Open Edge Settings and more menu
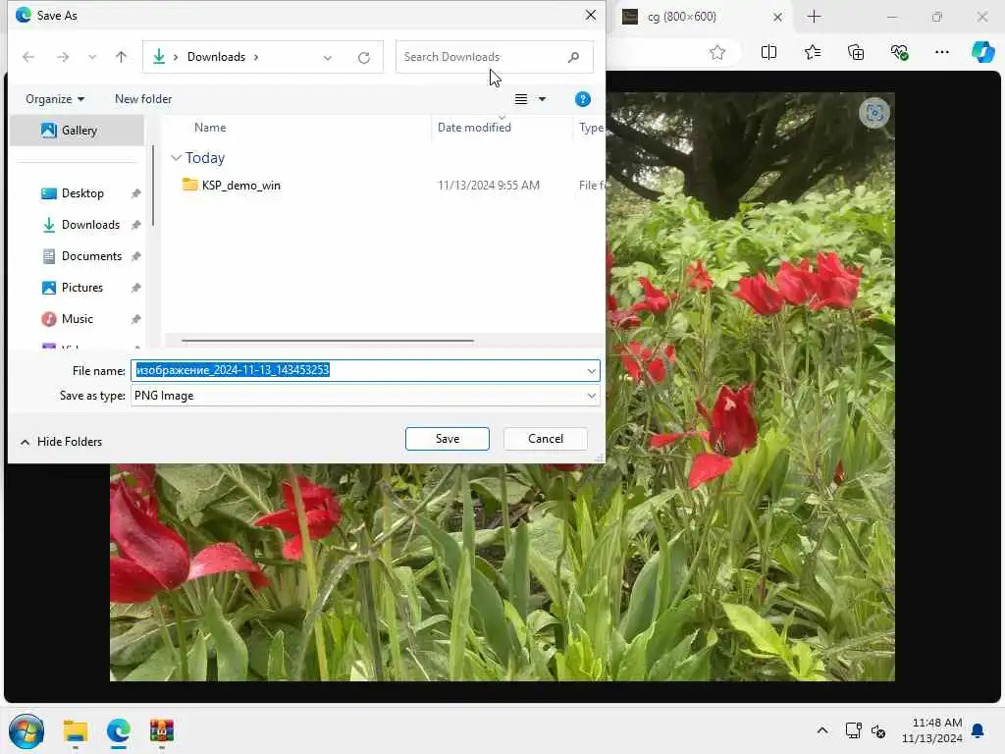1005x754 pixels. tap(941, 53)
